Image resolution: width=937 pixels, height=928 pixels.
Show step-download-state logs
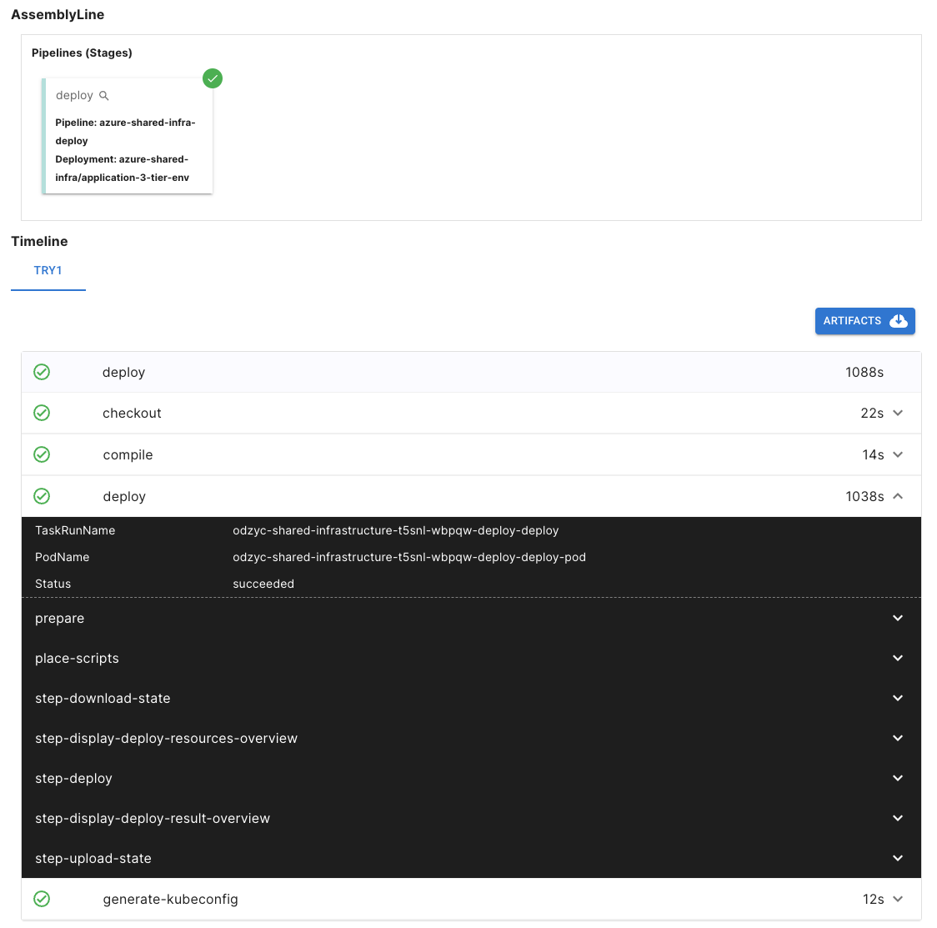[x=898, y=698]
